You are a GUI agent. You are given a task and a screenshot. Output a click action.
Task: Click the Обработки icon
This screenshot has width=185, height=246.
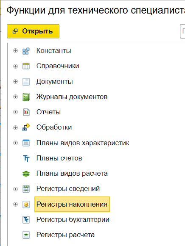pyautogui.click(x=26, y=127)
